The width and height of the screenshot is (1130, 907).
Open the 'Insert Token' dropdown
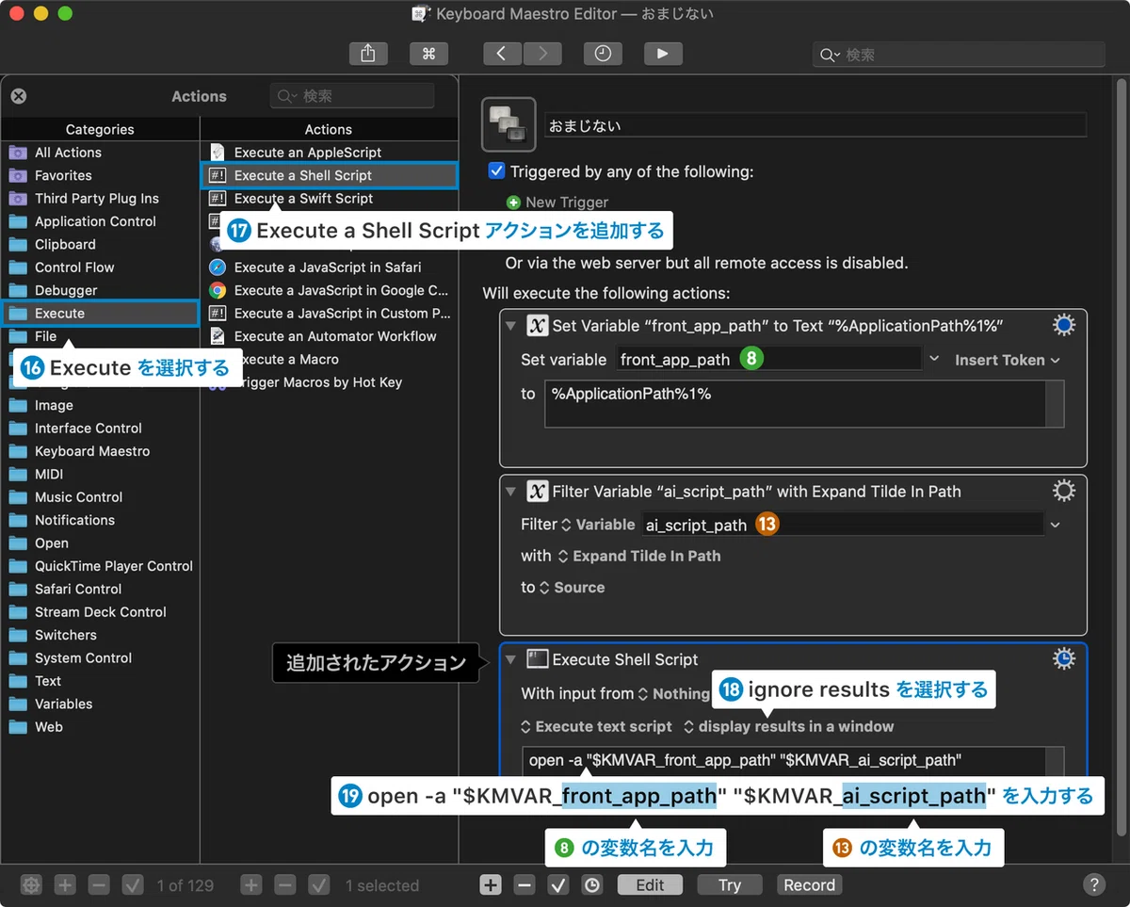point(1007,360)
